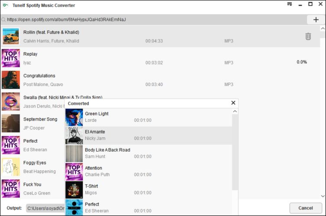
Task: Click the output path field
Action: [x=45, y=208]
